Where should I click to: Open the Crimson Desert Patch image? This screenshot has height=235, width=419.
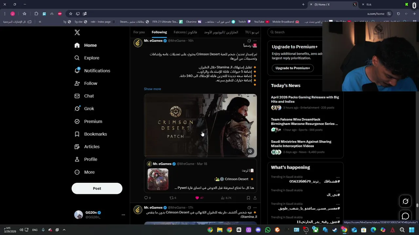(200, 126)
